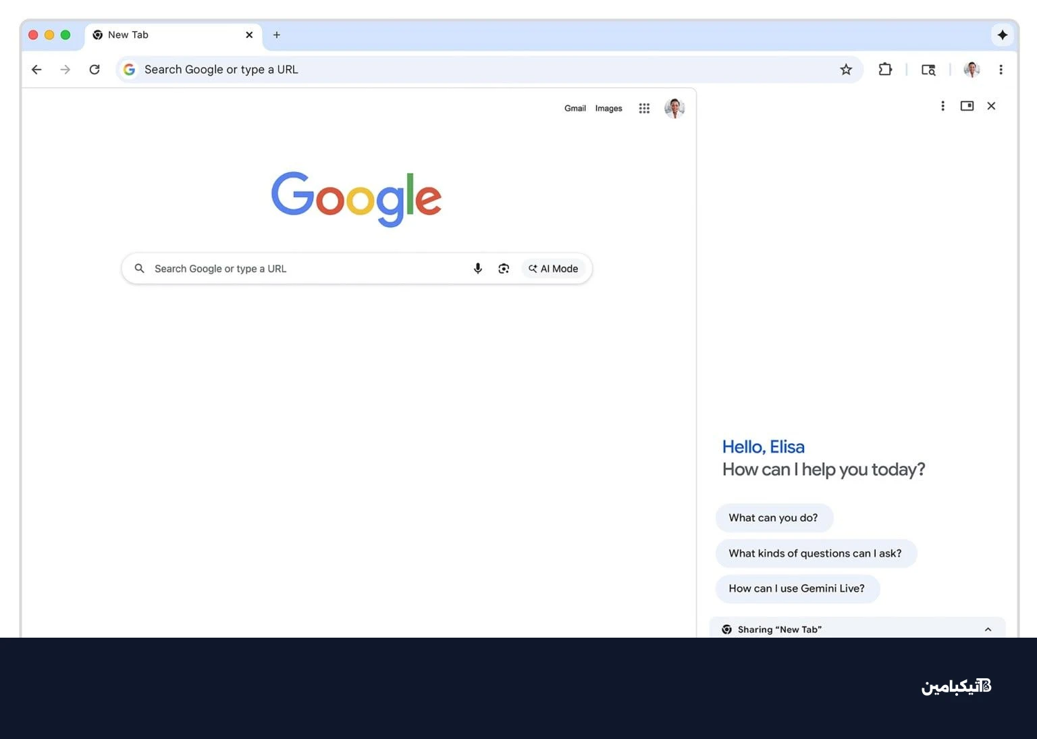Open a new tab with plus button
Screen dimensions: 1037x739
tap(277, 35)
